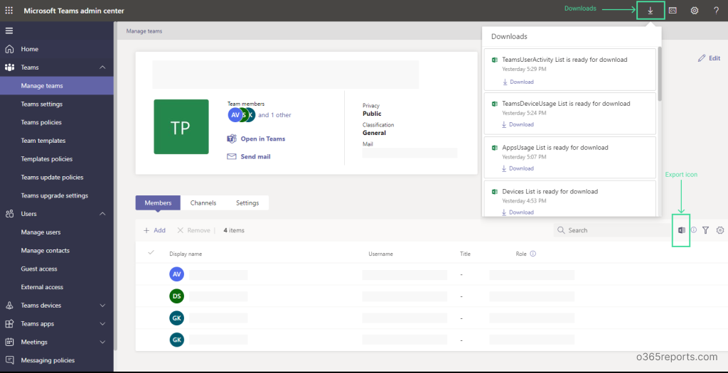Image resolution: width=728 pixels, height=373 pixels.
Task: Click the members Search field
Action: tap(611, 230)
